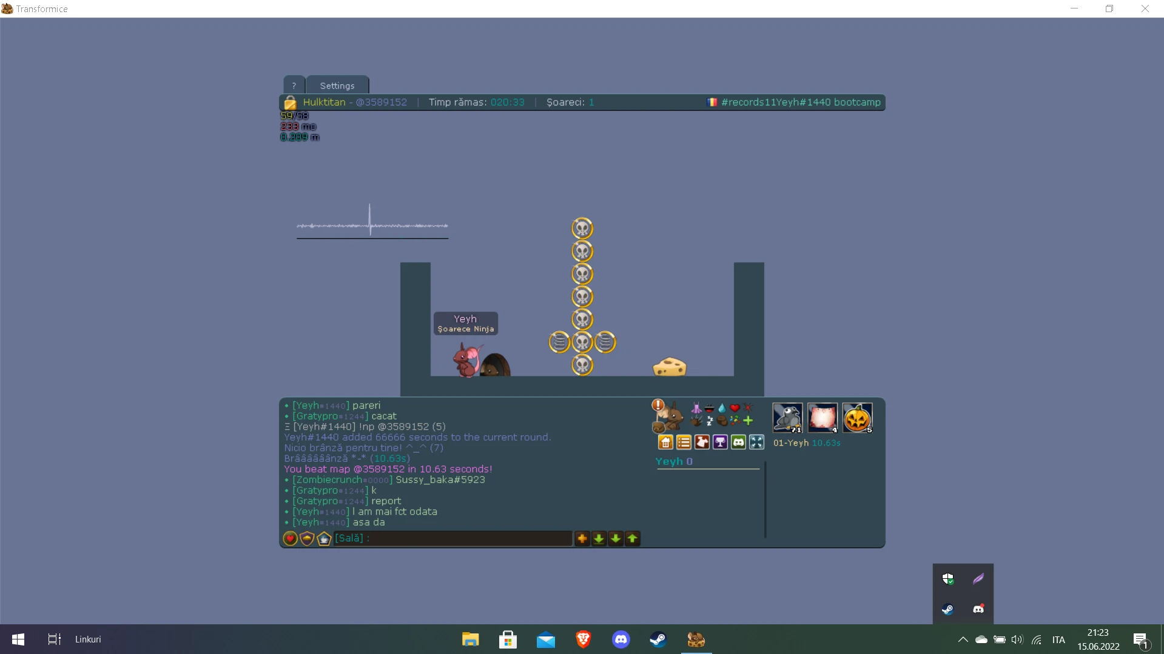Click the plain green down-arrow chat button
The image size is (1164, 654).
pos(616,538)
